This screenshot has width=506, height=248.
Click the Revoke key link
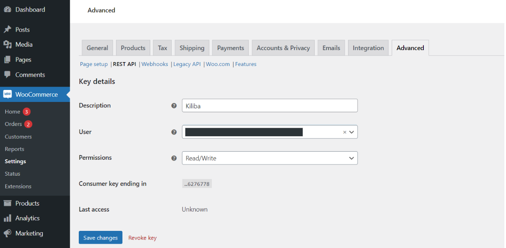pyautogui.click(x=142, y=238)
